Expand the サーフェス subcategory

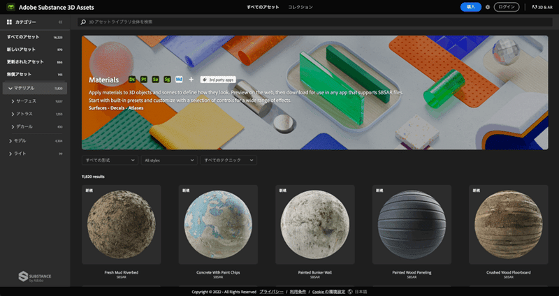point(13,101)
